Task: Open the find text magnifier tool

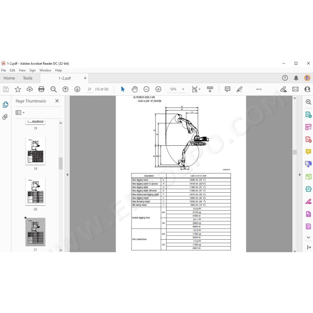Action: (x=54, y=89)
